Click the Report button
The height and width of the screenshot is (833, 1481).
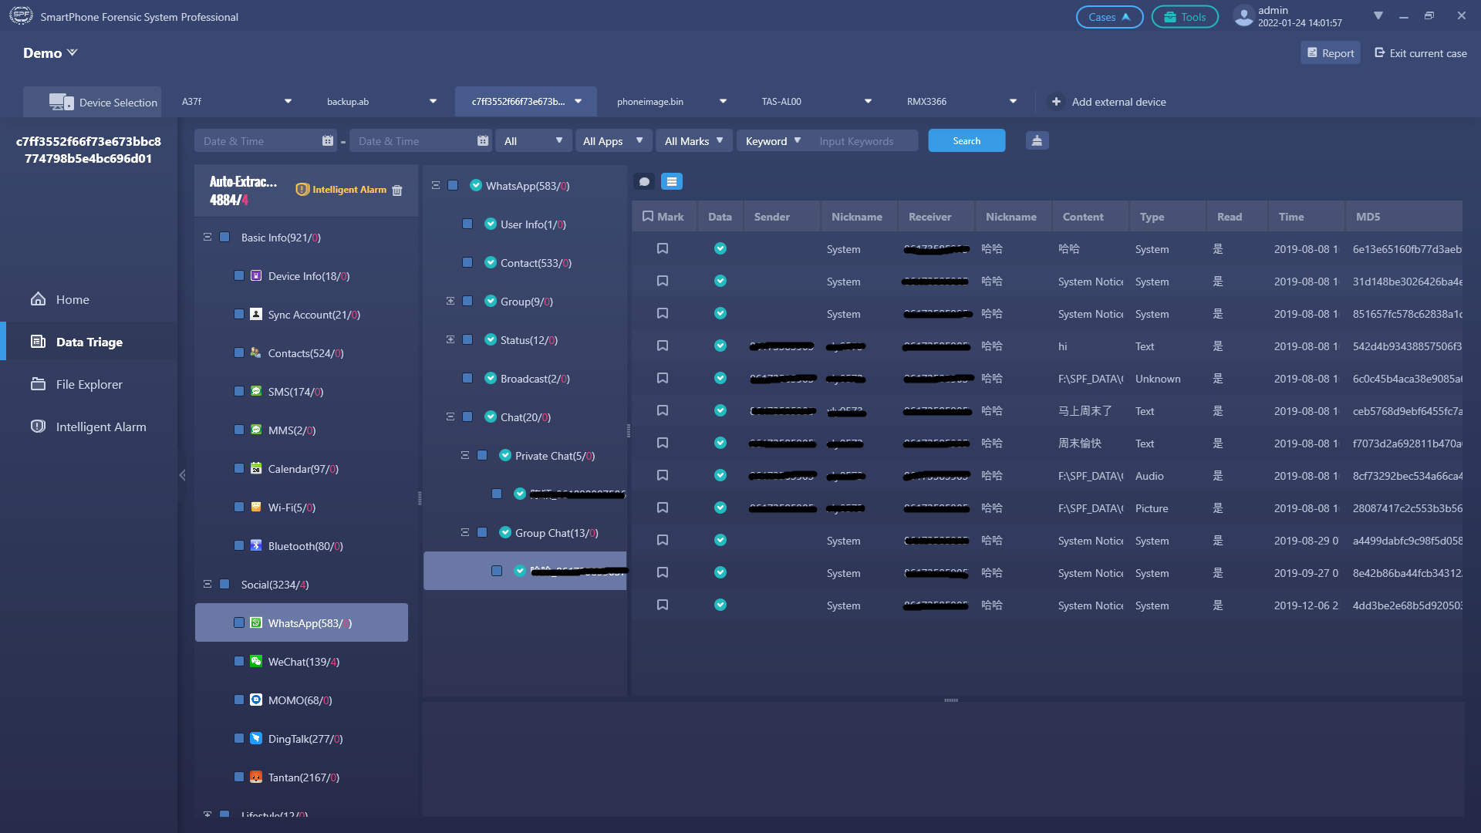click(1331, 53)
